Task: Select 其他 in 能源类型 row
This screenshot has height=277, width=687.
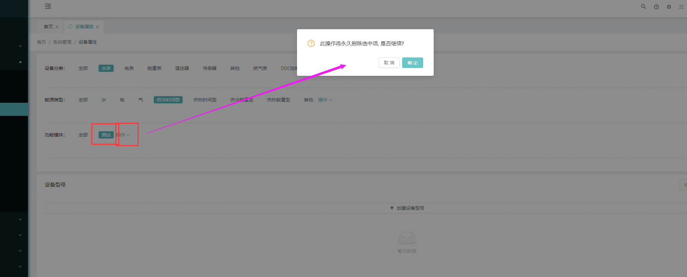Action: coord(309,100)
